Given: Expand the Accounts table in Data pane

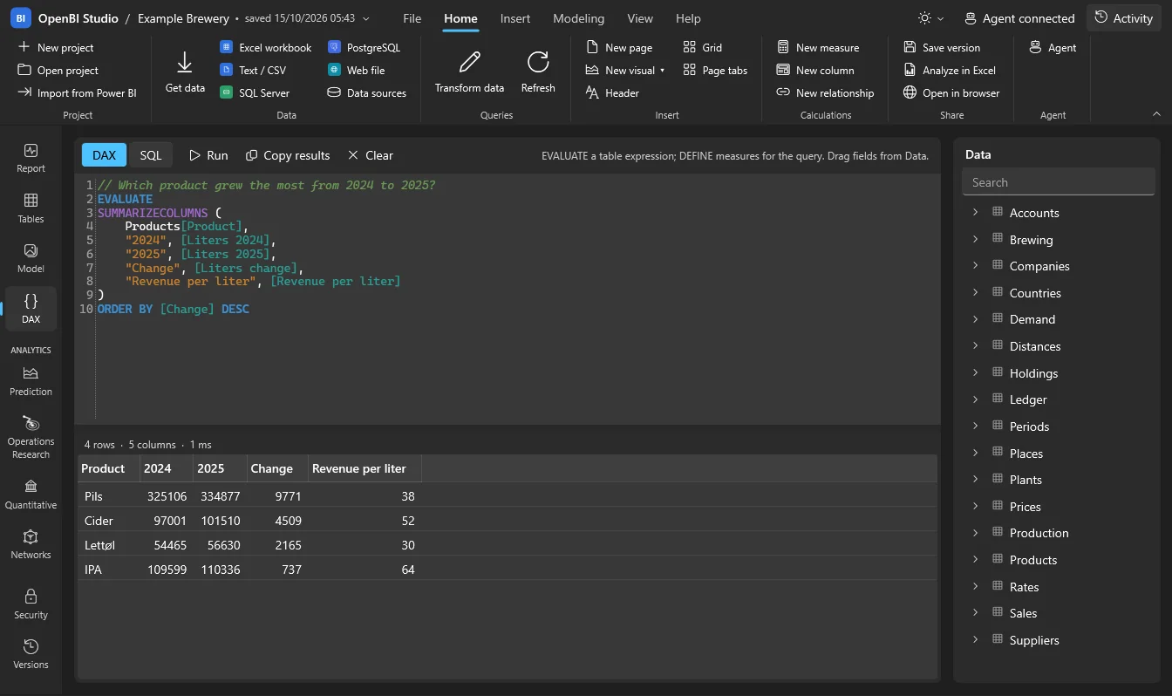Looking at the screenshot, I should pyautogui.click(x=976, y=213).
